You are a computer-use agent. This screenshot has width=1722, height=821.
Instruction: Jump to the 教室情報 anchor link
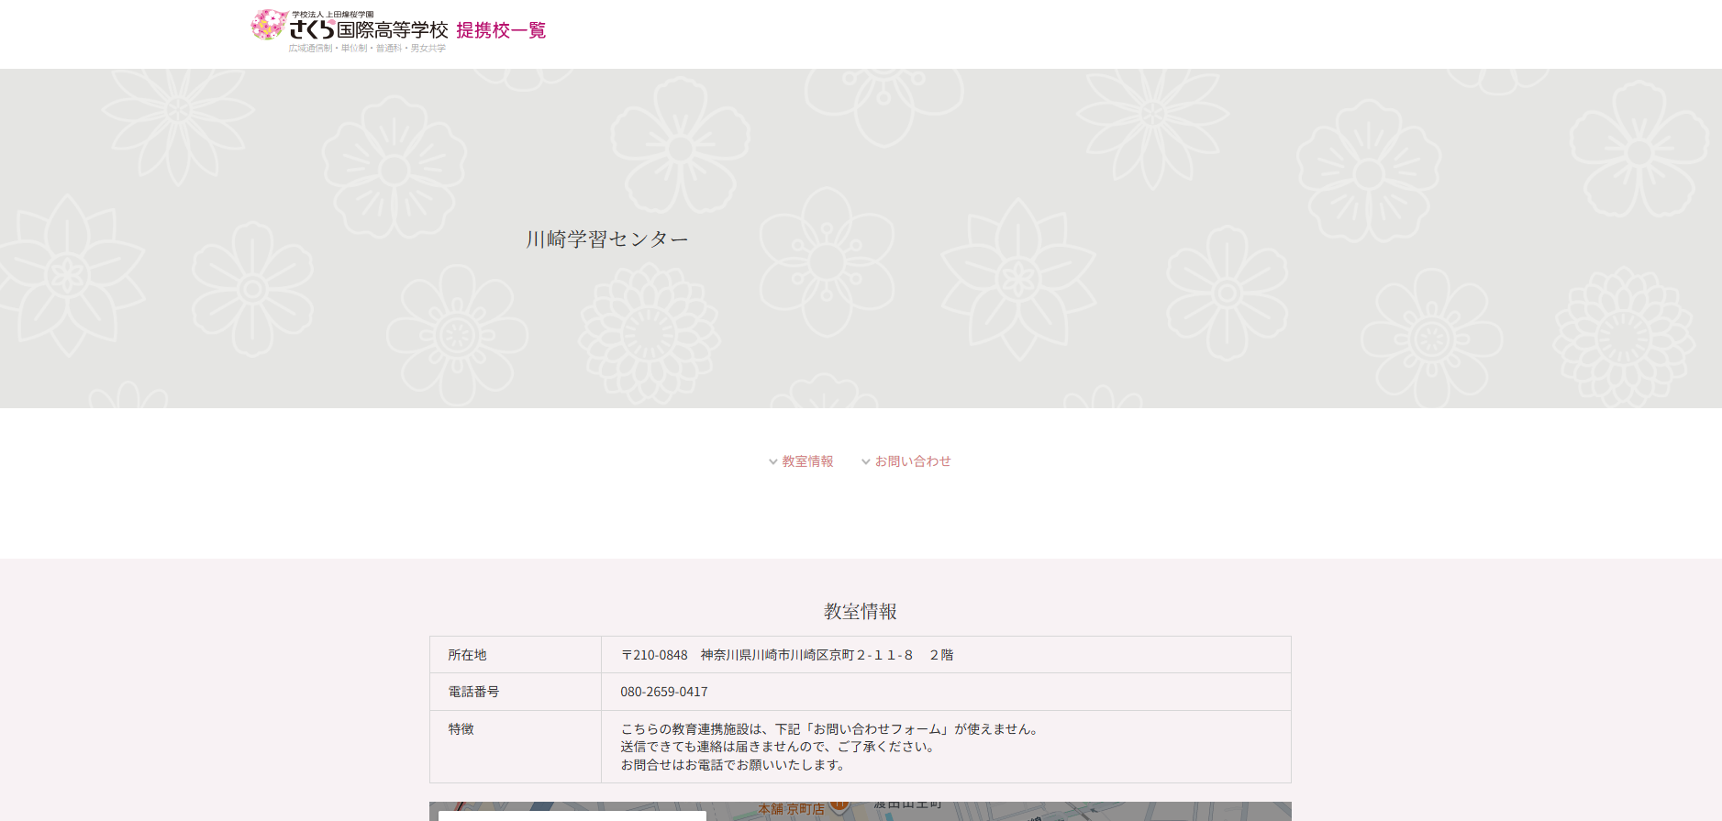coord(807,461)
